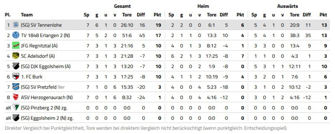Open ASV Herzogenaurach (N) team link
The height and width of the screenshot is (134, 335).
(x=47, y=97)
